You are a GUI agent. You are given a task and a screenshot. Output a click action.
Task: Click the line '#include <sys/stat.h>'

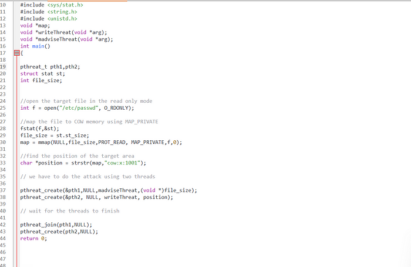coord(52,5)
